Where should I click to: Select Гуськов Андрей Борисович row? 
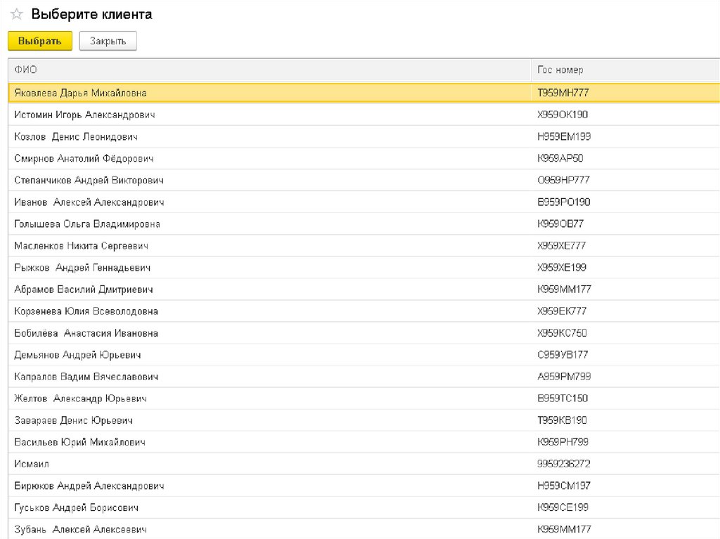[76, 507]
